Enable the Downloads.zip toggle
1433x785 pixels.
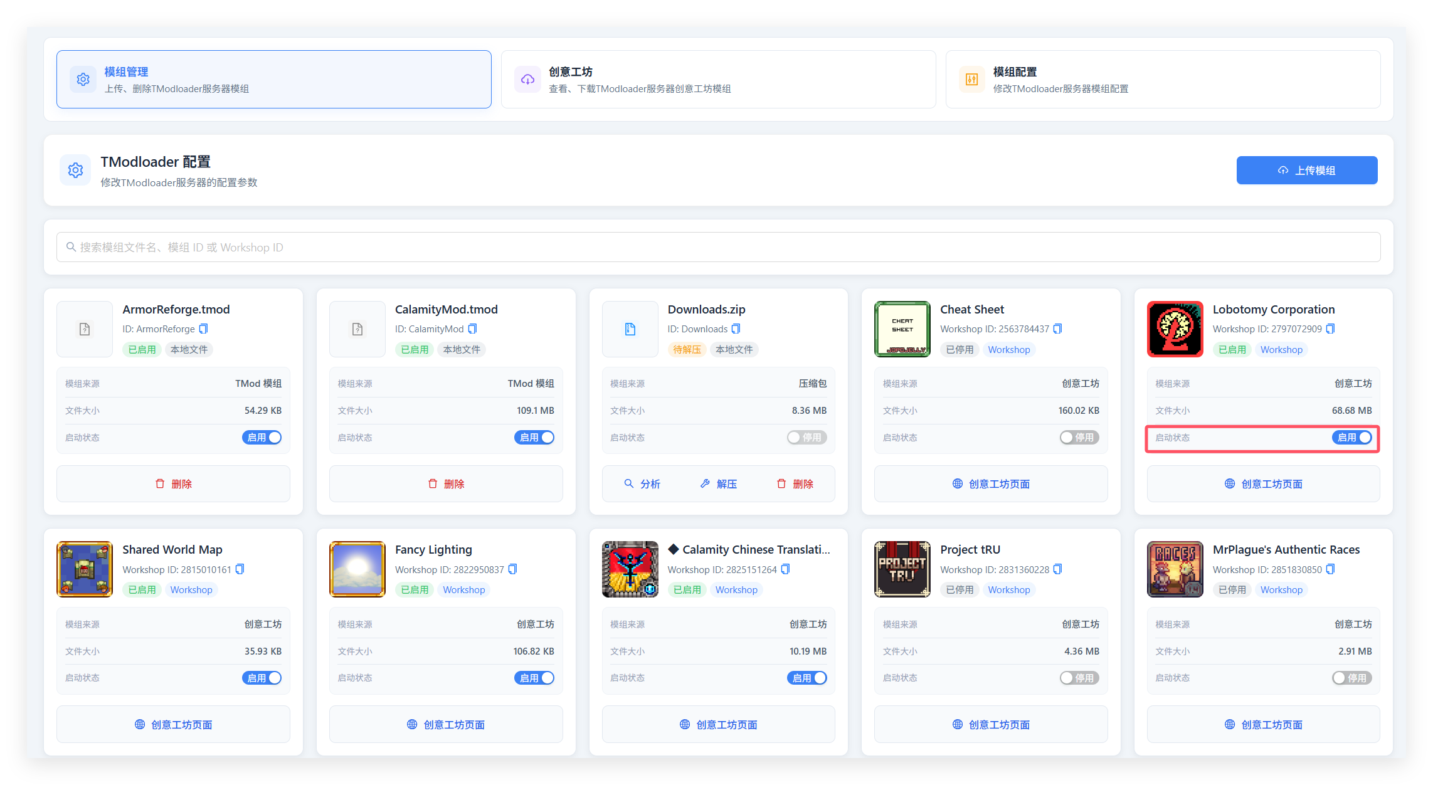point(807,438)
